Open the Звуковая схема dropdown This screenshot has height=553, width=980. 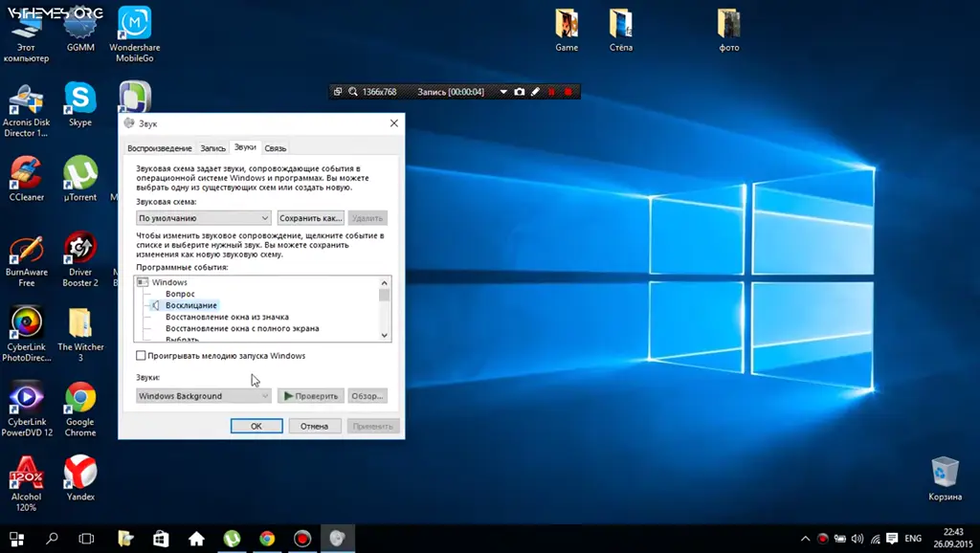[x=203, y=218]
